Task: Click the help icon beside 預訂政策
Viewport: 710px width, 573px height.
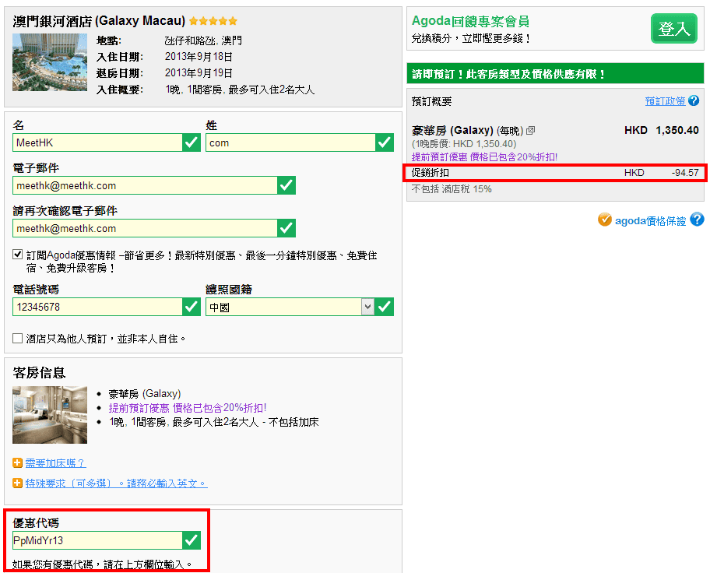Action: (694, 101)
